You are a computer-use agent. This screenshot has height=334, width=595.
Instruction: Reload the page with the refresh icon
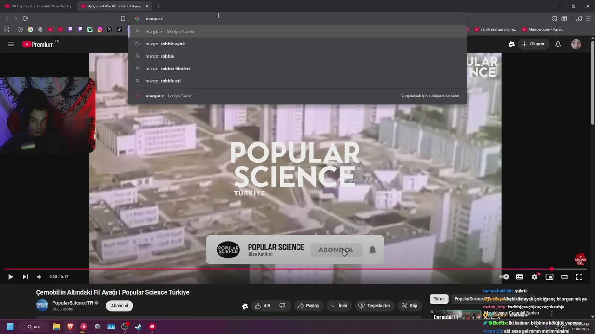[25, 19]
